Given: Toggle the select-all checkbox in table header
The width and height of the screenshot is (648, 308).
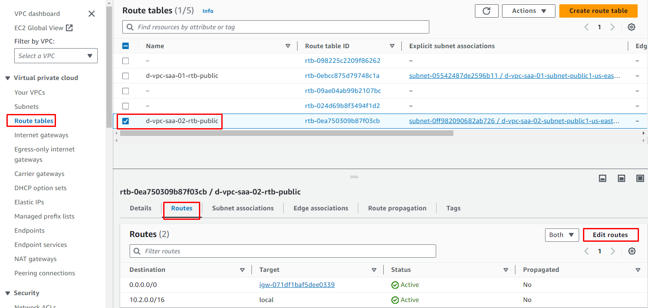Looking at the screenshot, I should [125, 46].
